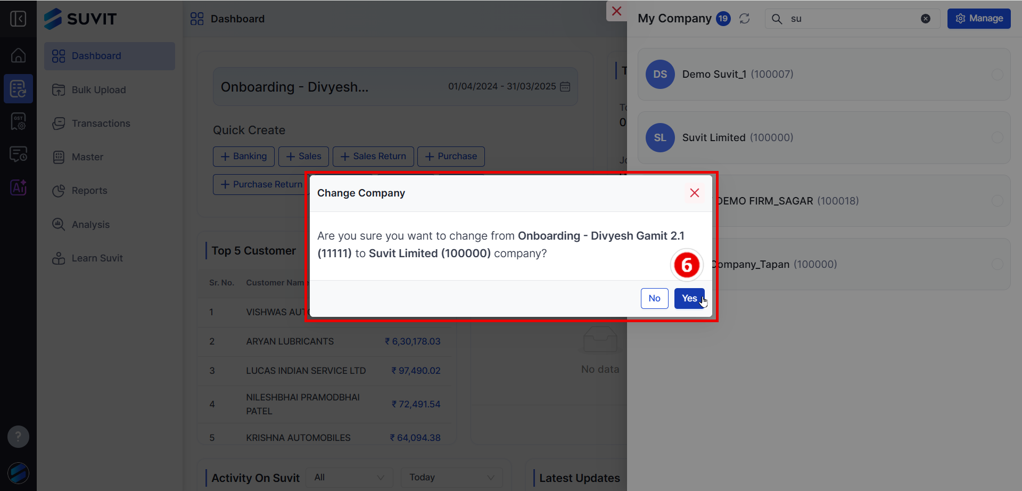Click the ₹ 97,490.02 amount
The image size is (1022, 491).
[x=416, y=371]
